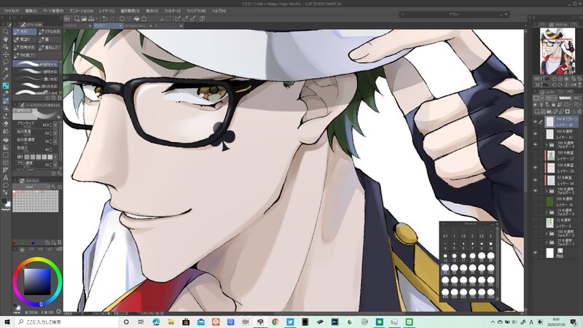Select the Hand move tool
This screenshot has height=328, width=583.
pyautogui.click(x=6, y=39)
